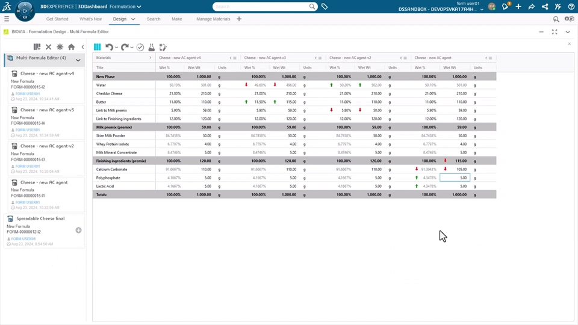Collapse the Cheese - new AC agent-v4 column
The width and height of the screenshot is (578, 325).
coord(231,58)
